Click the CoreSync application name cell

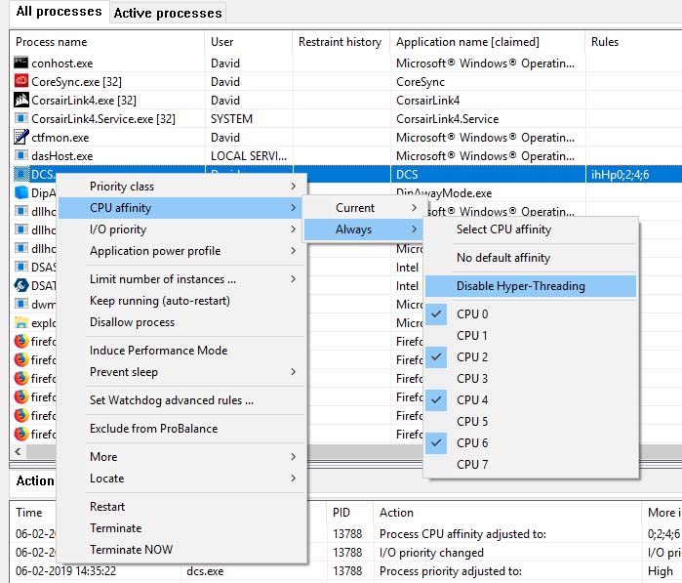[421, 82]
